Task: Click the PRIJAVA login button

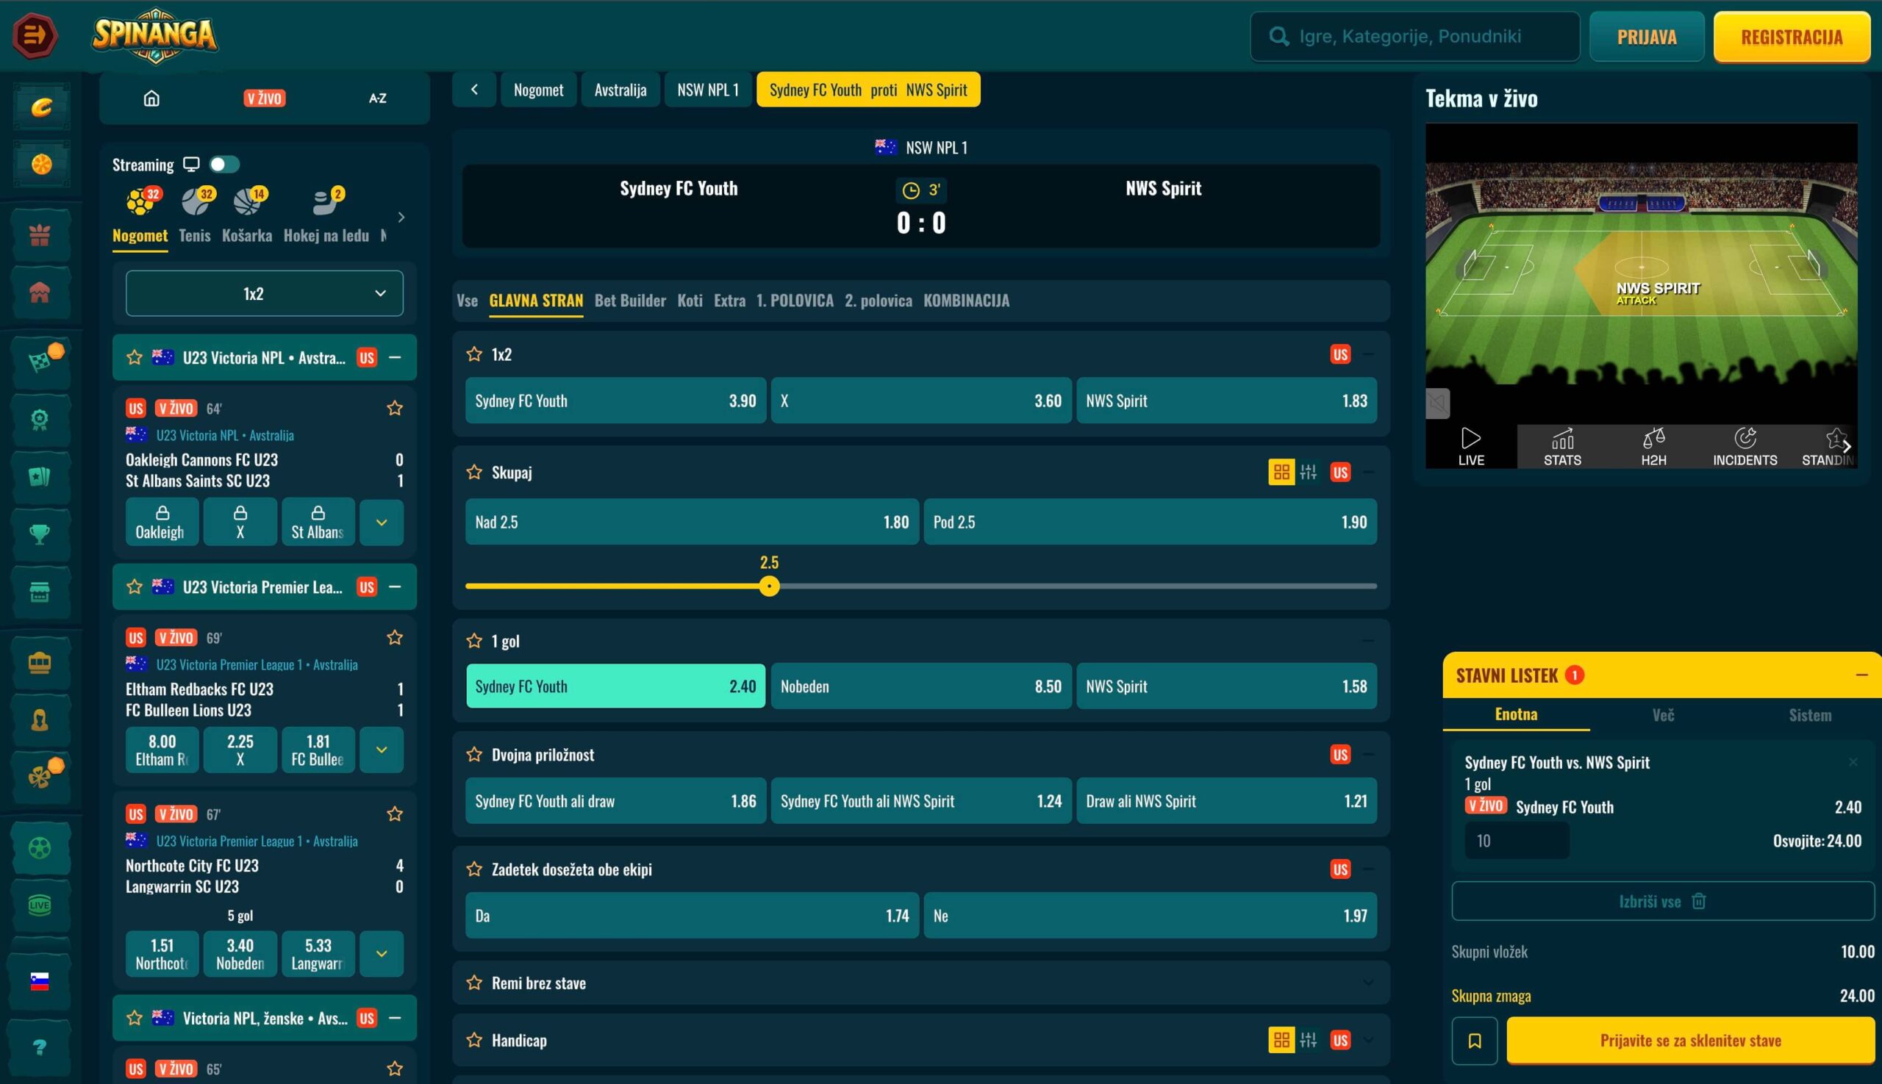Action: (1647, 37)
